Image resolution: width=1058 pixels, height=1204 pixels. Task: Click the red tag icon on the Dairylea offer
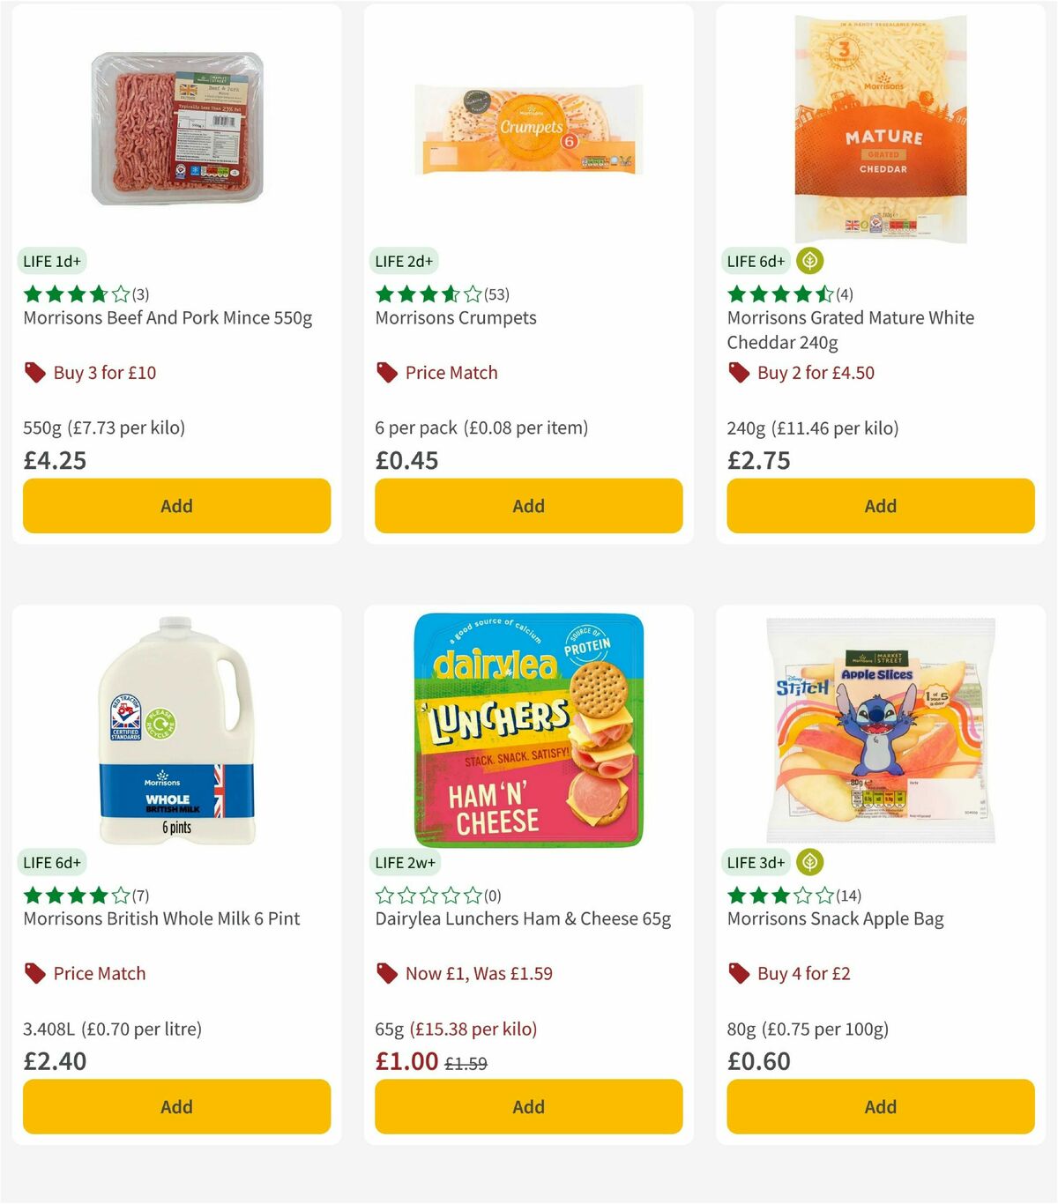click(385, 973)
